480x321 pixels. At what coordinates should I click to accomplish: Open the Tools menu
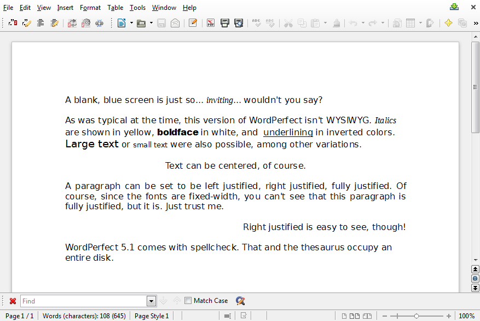[137, 8]
